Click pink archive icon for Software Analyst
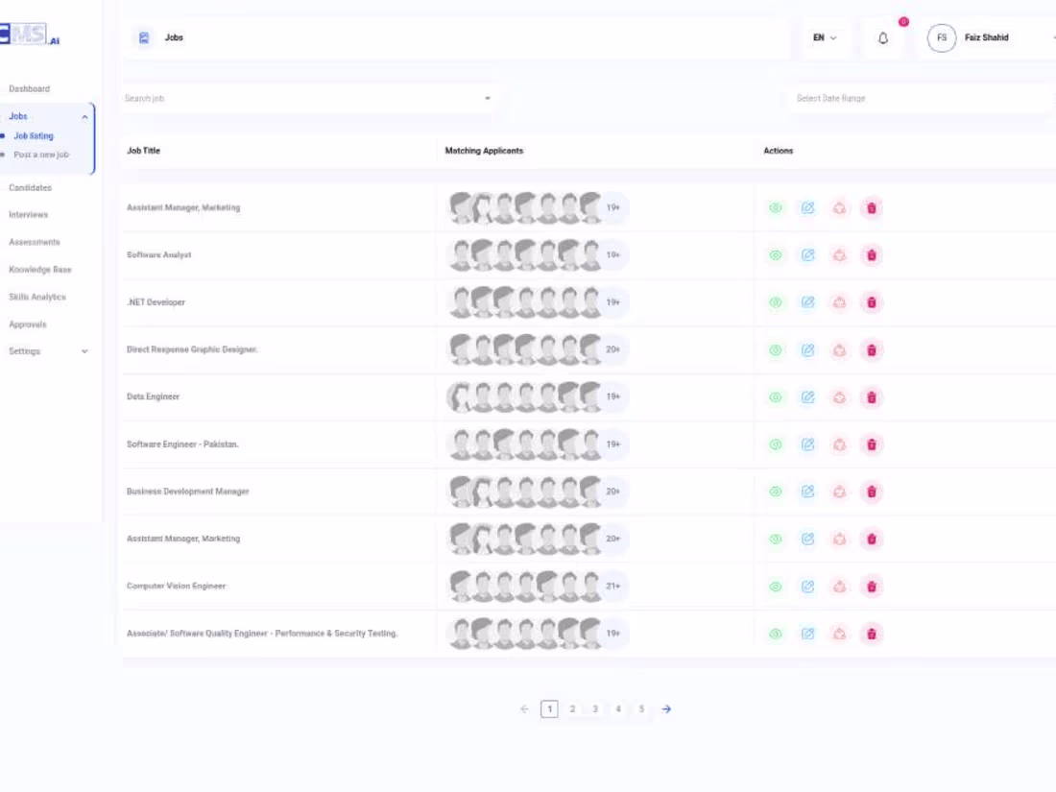Screen dimensions: 1056x792 pos(839,255)
